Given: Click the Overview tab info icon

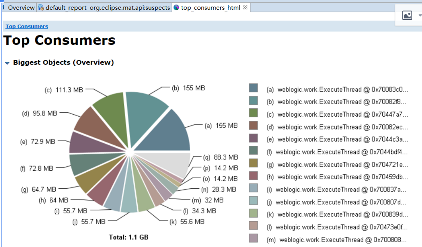Looking at the screenshot, I should (x=3, y=7).
